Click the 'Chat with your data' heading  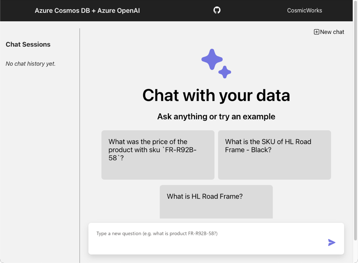pyautogui.click(x=216, y=95)
